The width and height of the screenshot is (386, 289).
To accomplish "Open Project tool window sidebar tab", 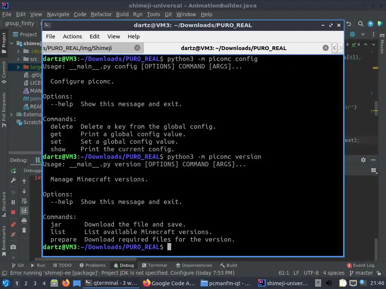I will point(4,43).
